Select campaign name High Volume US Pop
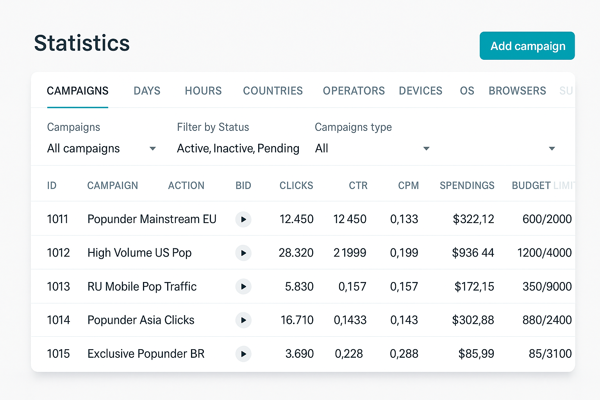 pyautogui.click(x=139, y=253)
